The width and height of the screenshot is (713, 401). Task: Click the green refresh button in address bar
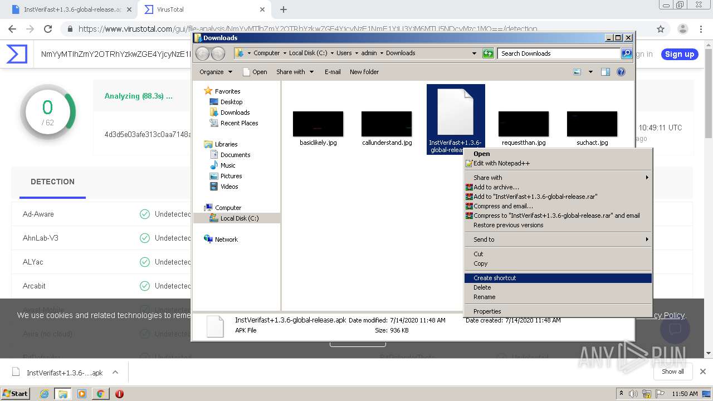click(488, 53)
